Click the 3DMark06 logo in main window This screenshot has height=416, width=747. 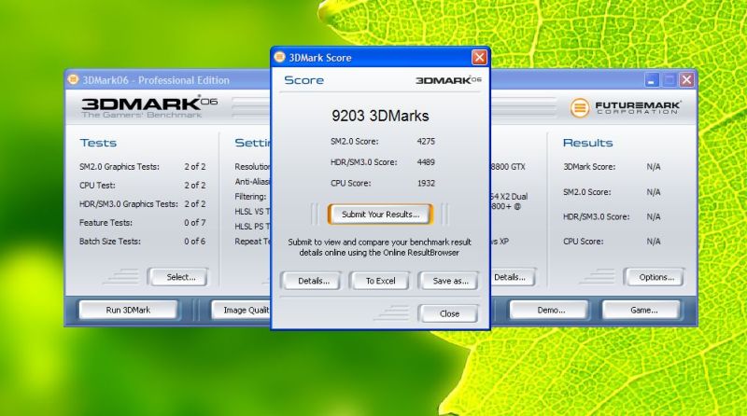(x=149, y=107)
